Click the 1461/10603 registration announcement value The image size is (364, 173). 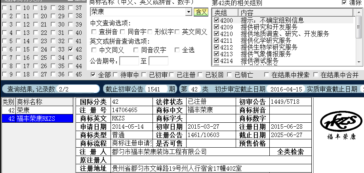pos(203,135)
